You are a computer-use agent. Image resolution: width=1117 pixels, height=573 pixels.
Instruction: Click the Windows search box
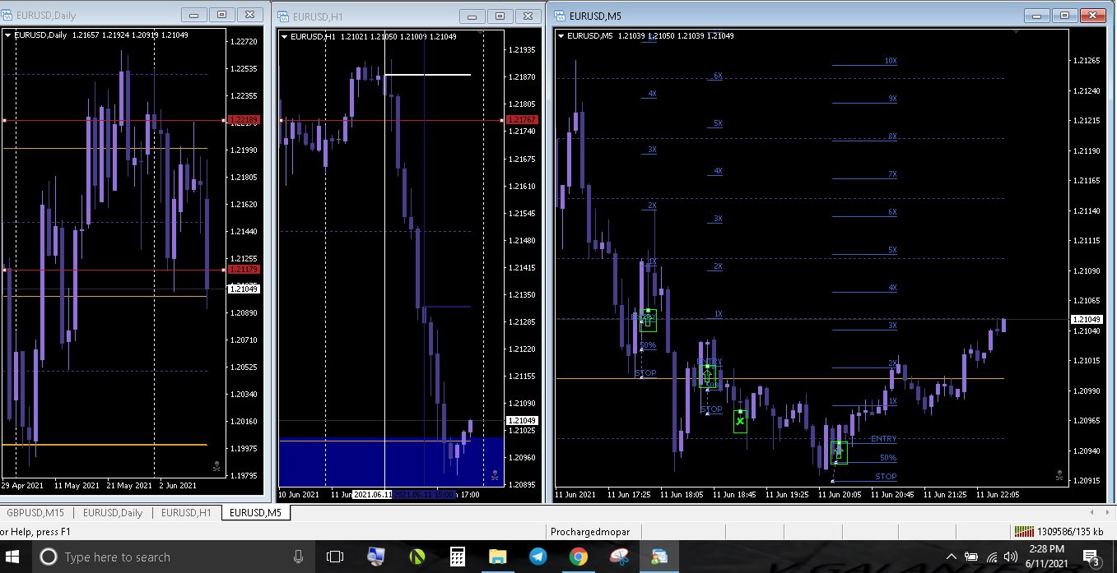tap(172, 557)
